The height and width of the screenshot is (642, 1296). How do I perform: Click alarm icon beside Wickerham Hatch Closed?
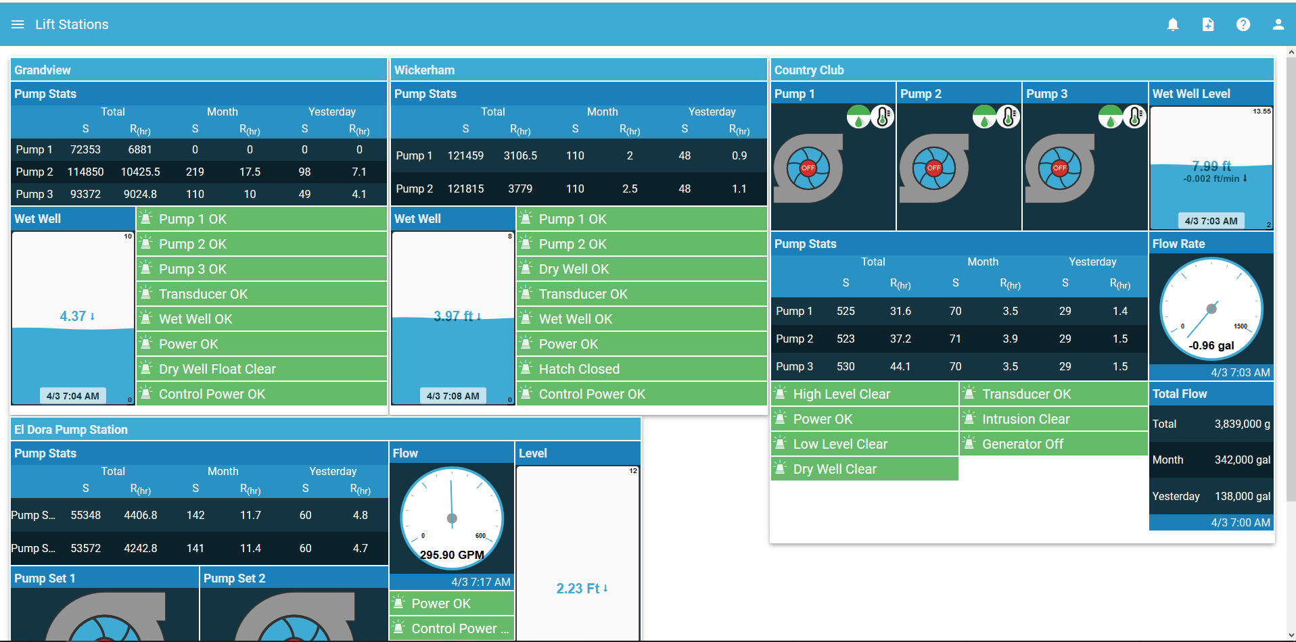pos(526,368)
